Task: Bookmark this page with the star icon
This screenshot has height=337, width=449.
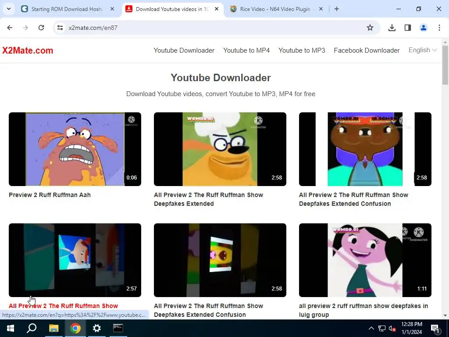Action: click(x=370, y=28)
